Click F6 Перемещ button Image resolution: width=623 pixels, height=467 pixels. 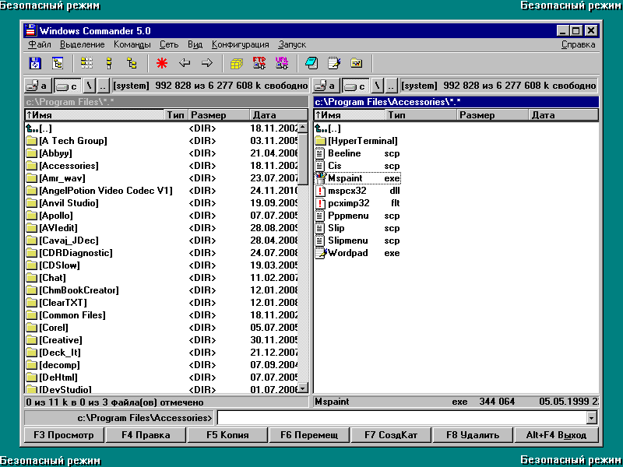click(x=309, y=435)
